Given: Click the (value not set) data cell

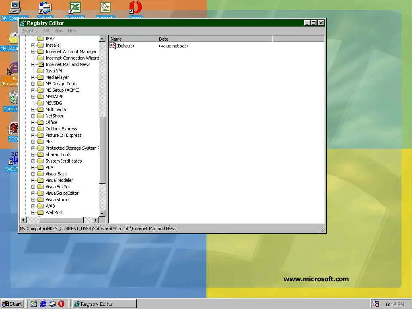Looking at the screenshot, I should (173, 46).
